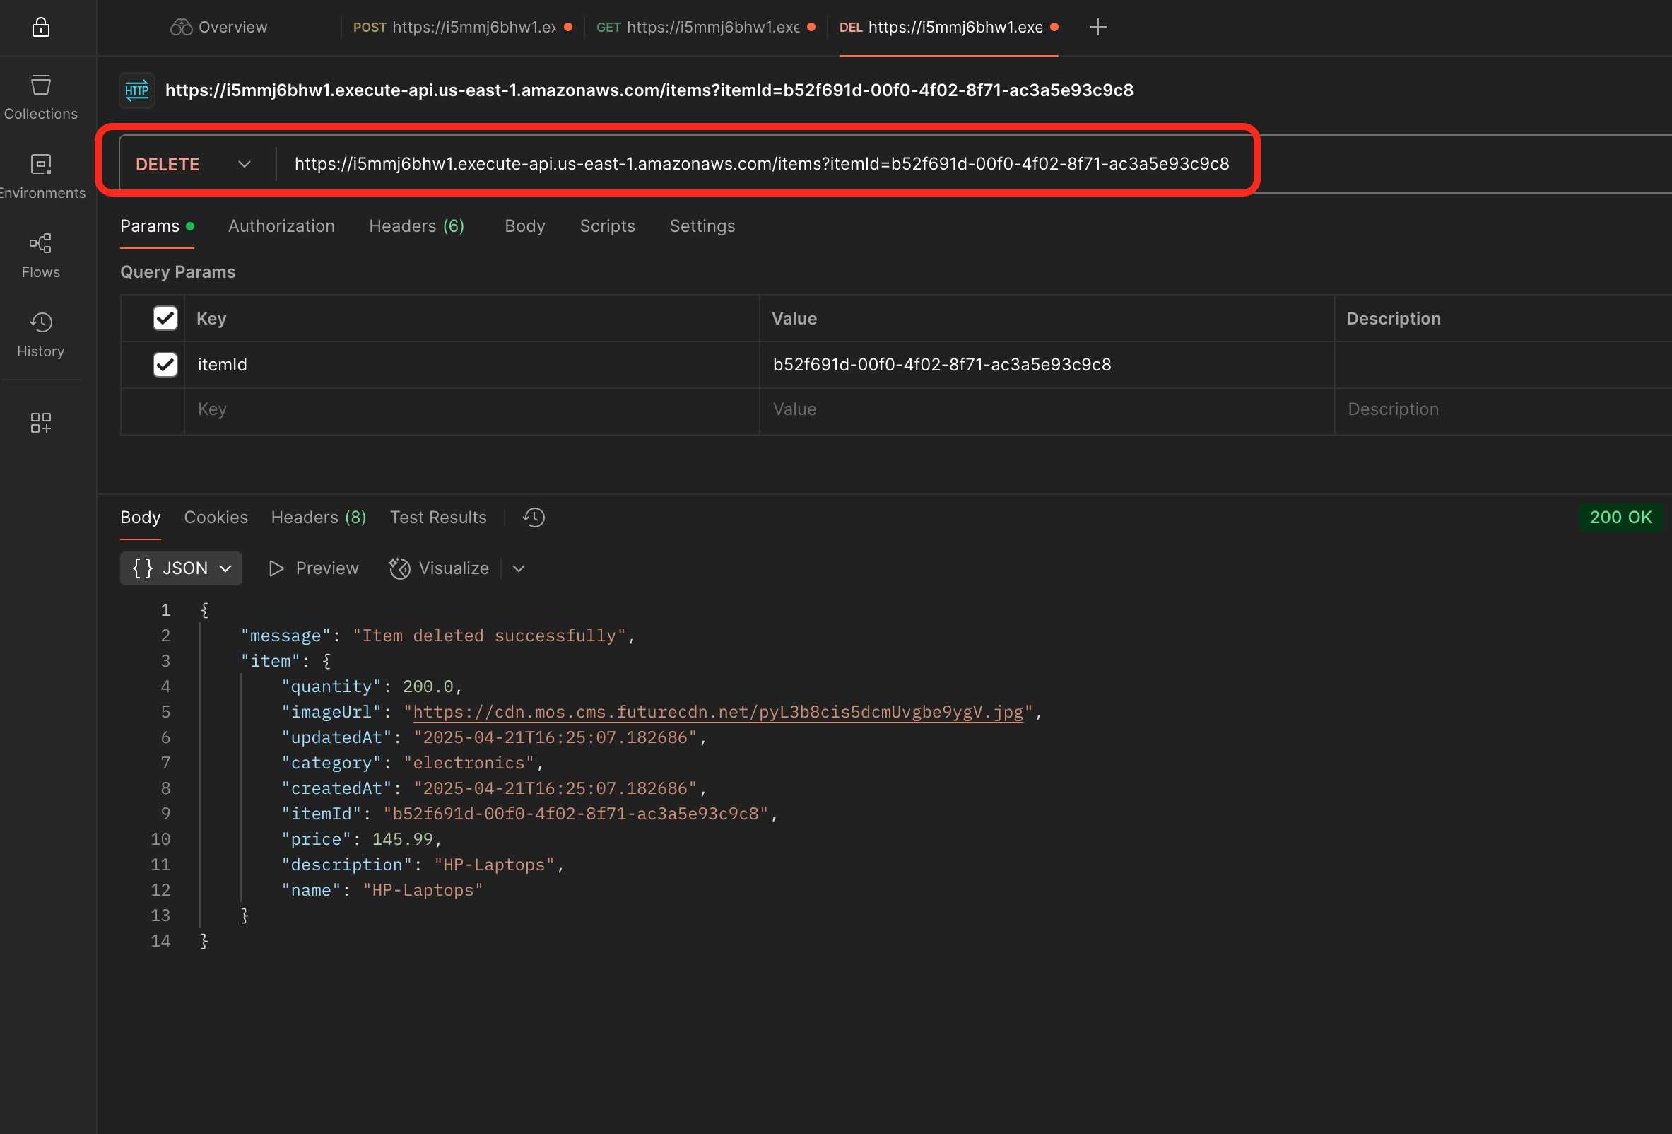Open the Authorization tab
This screenshot has width=1672, height=1134.
point(281,226)
